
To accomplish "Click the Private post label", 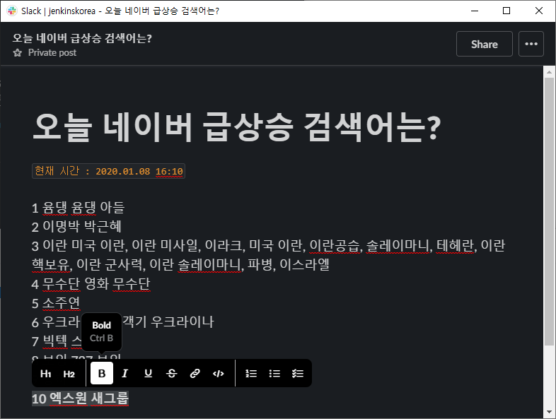I will pos(52,53).
